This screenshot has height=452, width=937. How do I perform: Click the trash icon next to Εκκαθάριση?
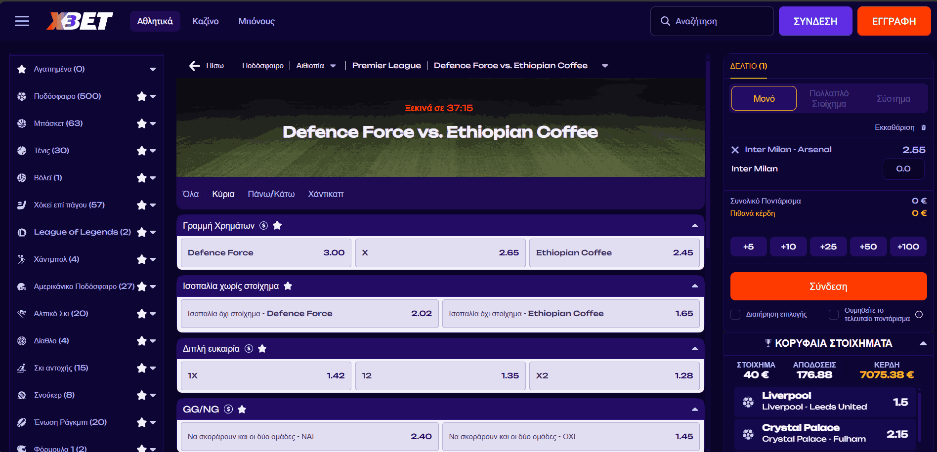tap(924, 127)
